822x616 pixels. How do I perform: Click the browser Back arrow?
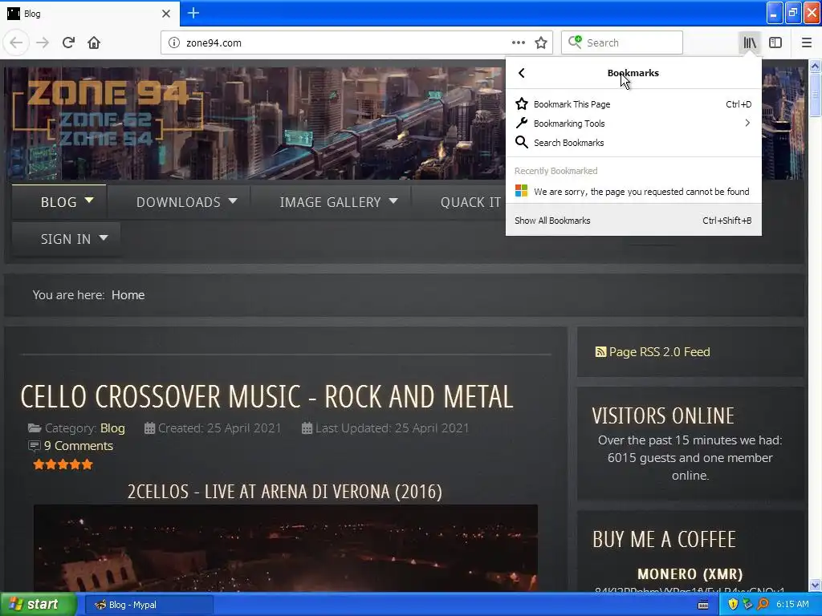pyautogui.click(x=16, y=43)
